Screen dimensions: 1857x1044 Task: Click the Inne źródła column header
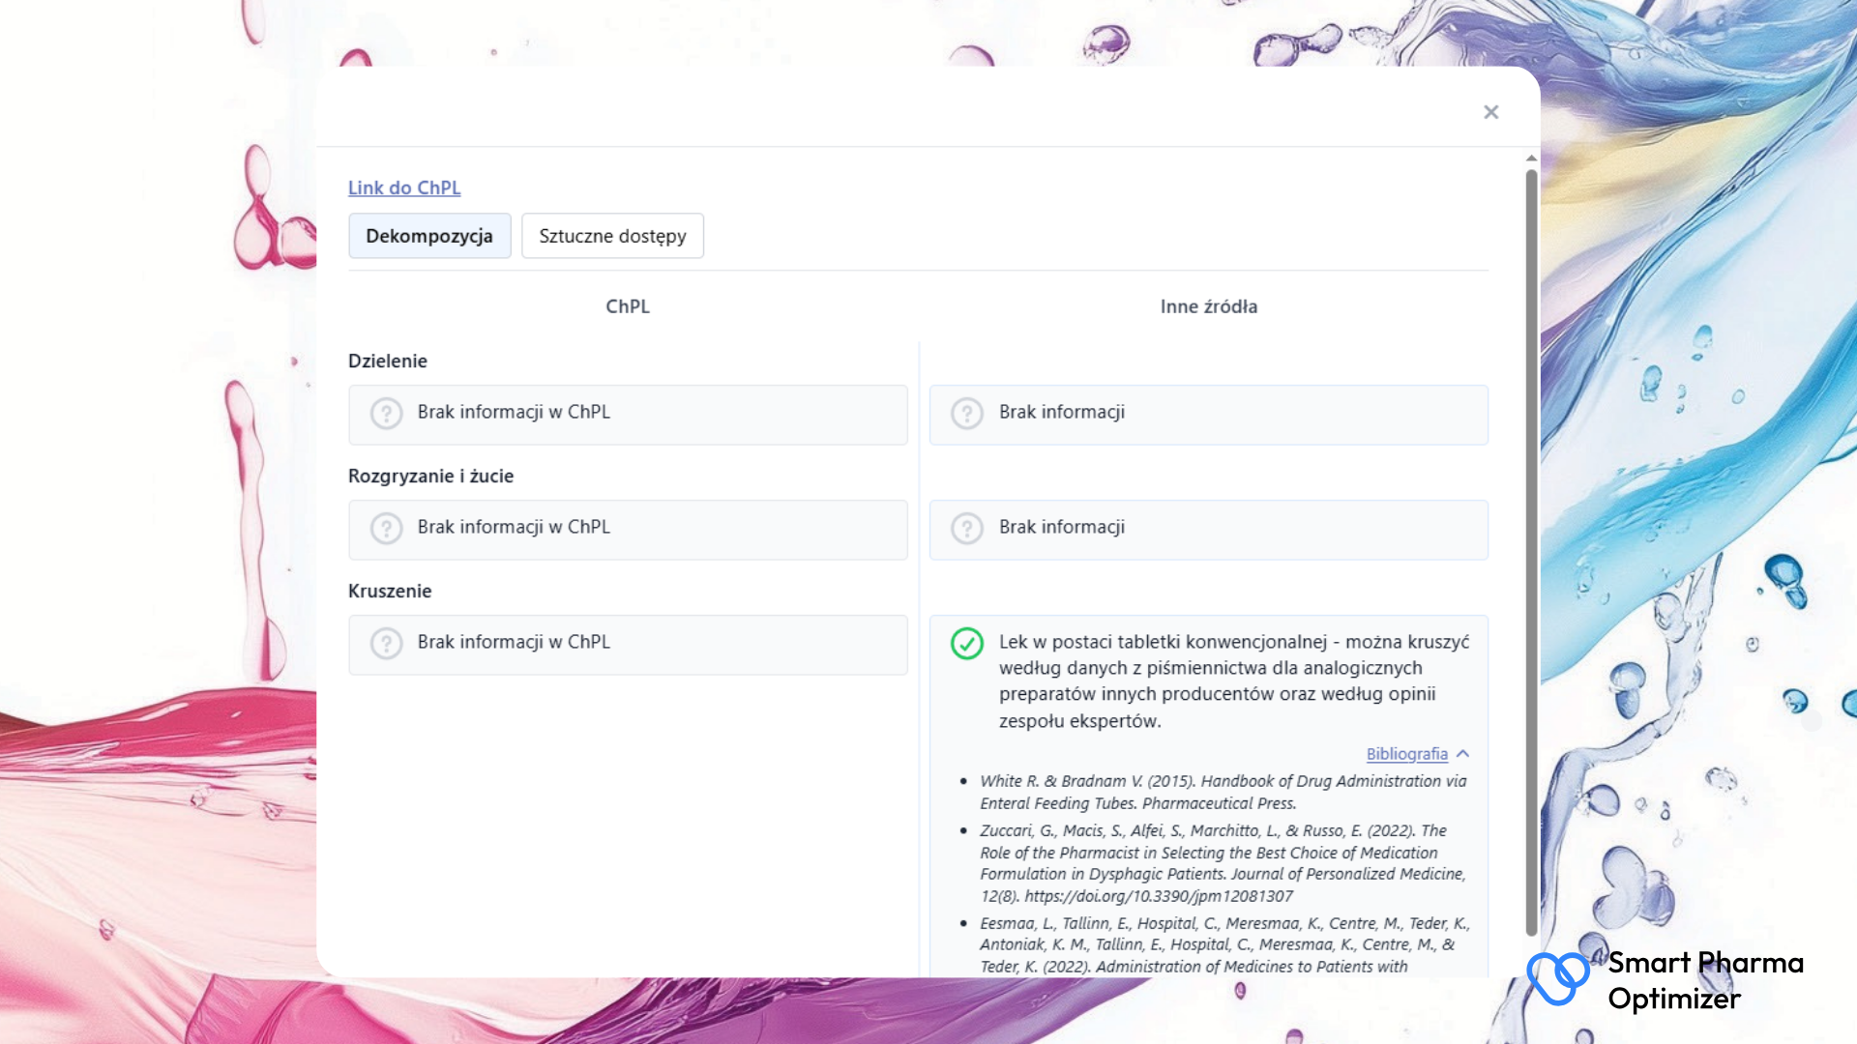coord(1208,306)
